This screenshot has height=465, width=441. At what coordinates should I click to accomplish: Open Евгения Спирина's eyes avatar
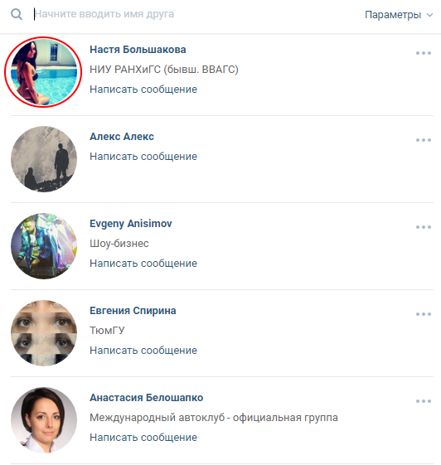pos(44,333)
